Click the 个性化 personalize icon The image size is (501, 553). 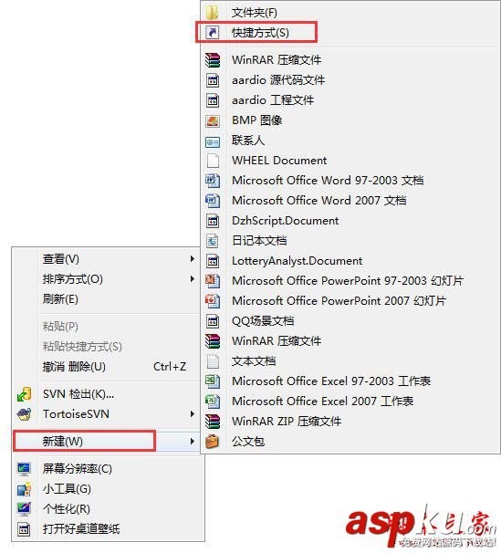(24, 509)
